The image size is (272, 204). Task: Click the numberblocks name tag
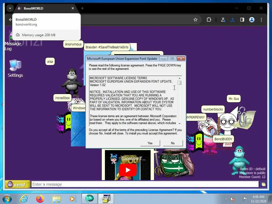point(213,109)
